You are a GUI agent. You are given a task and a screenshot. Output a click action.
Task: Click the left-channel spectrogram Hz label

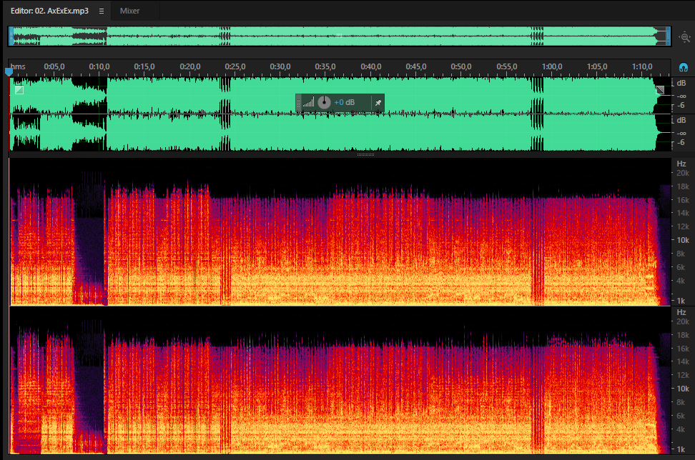click(681, 164)
